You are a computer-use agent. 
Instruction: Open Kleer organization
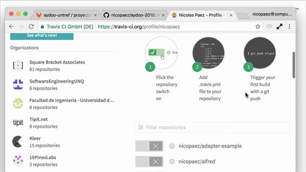pos(35,139)
